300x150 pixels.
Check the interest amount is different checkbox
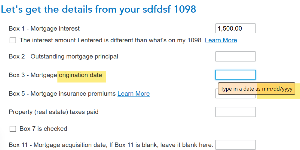pos(13,40)
